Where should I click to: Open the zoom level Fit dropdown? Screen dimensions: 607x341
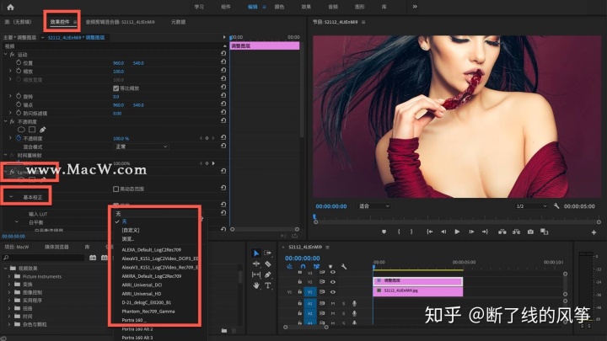[374, 206]
